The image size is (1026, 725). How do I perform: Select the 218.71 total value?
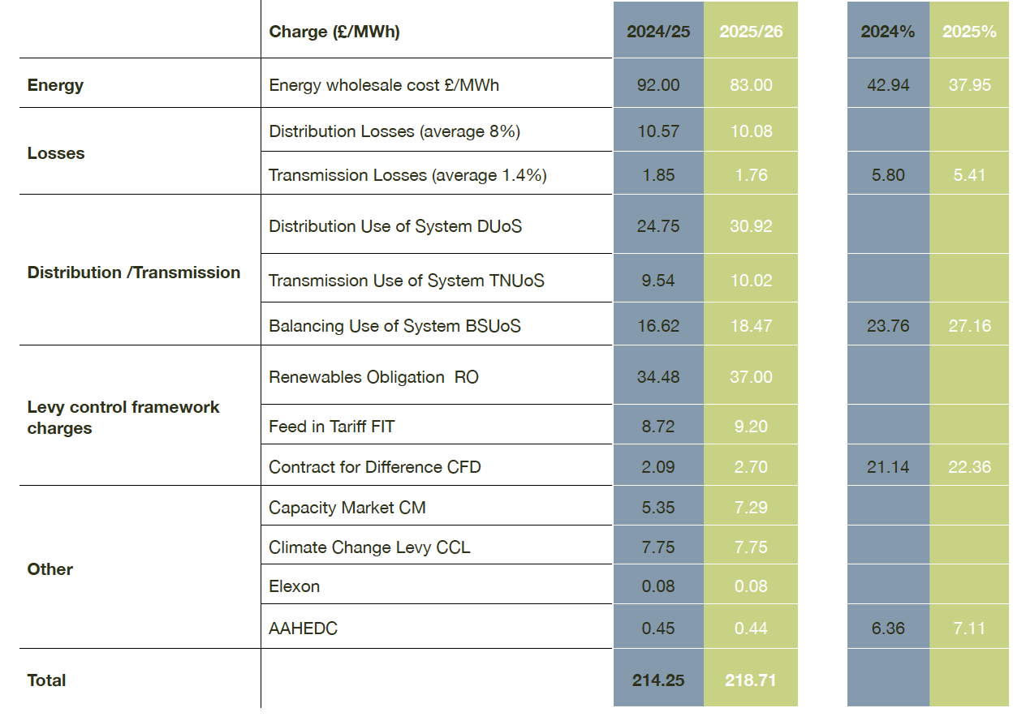pos(751,680)
